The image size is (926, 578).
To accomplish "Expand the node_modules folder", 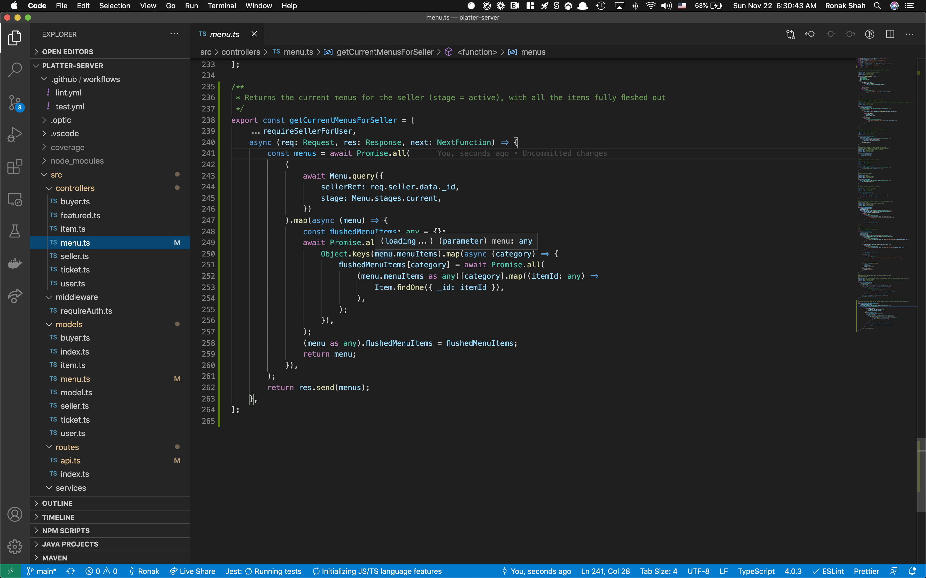I will pos(77,161).
